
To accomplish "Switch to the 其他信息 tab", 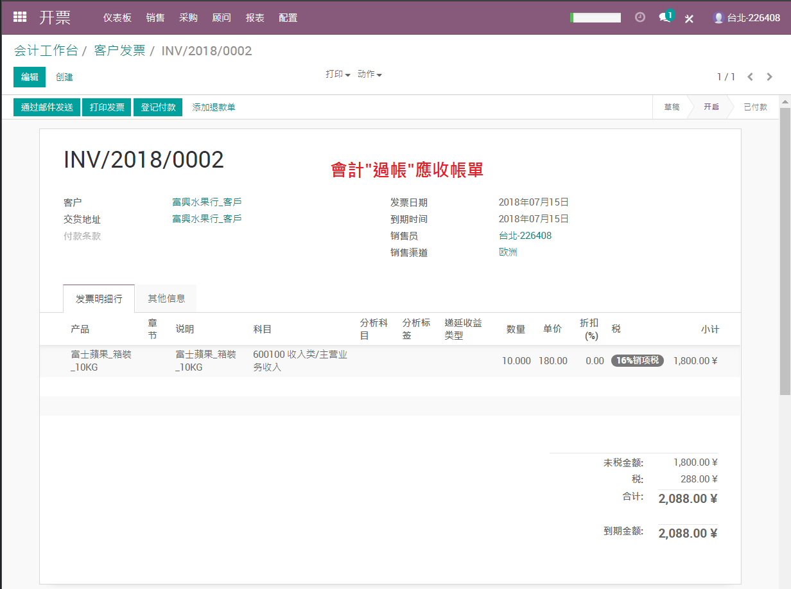I will tap(166, 298).
